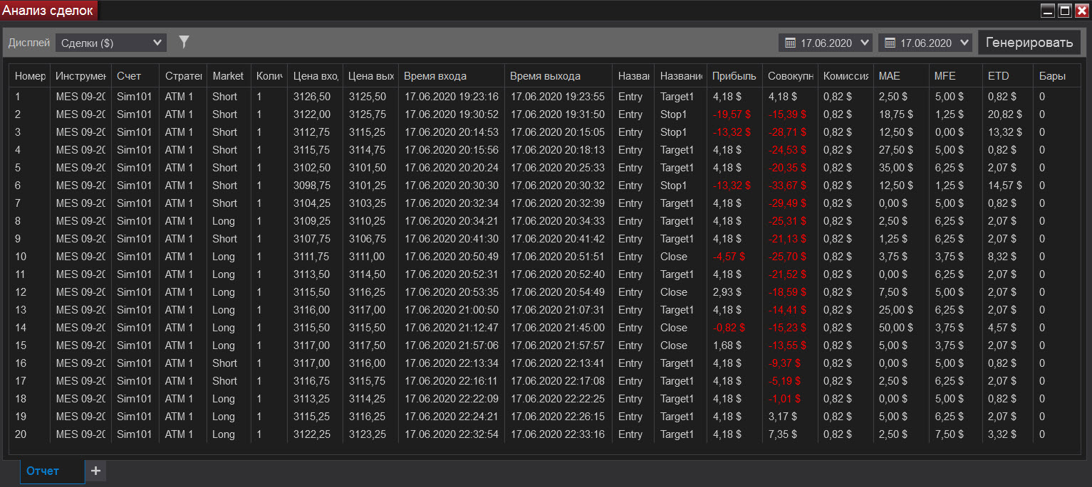Maximize the Анализ сделок window

click(x=1066, y=11)
